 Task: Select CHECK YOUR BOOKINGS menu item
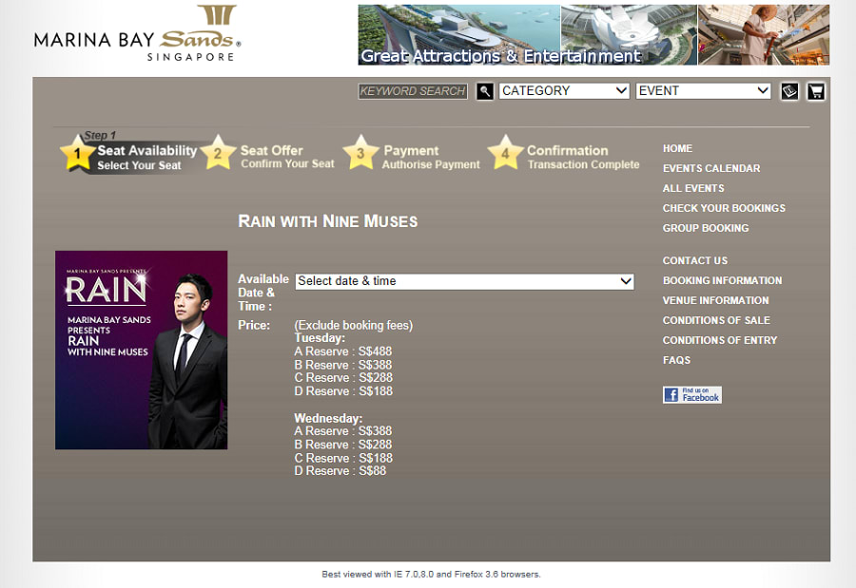pyautogui.click(x=724, y=208)
